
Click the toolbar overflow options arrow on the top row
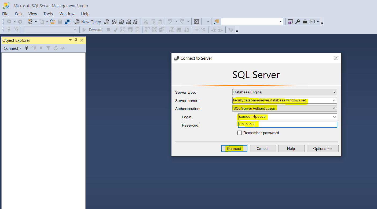point(322,23)
